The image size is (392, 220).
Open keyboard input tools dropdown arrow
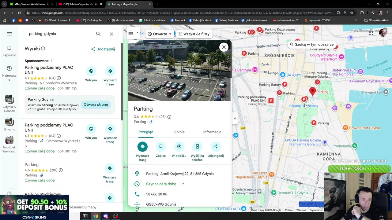tap(138, 32)
